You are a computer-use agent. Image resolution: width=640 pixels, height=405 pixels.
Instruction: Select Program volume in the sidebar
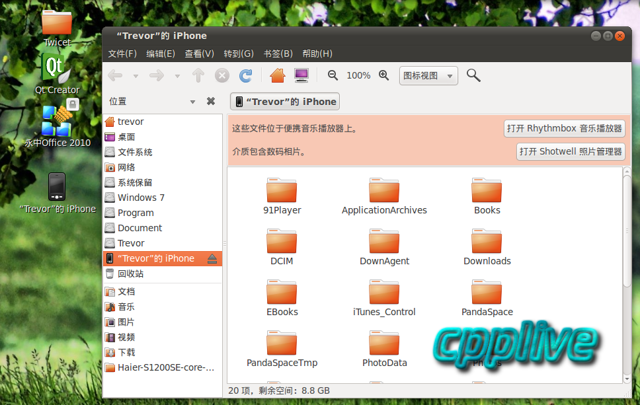pos(163,213)
